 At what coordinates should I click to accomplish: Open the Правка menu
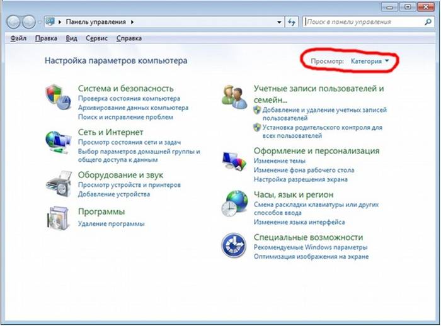pyautogui.click(x=46, y=38)
